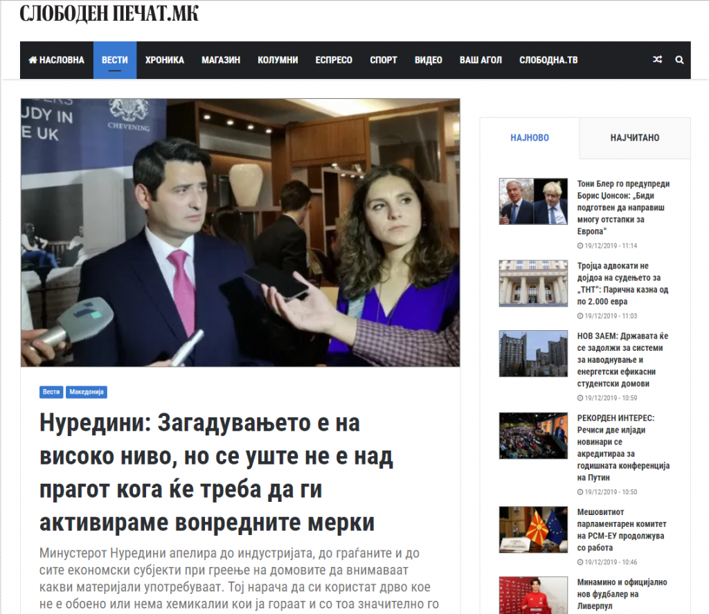Select the КОЛУМНИ menu item
Image resolution: width=709 pixels, height=614 pixels.
(278, 60)
